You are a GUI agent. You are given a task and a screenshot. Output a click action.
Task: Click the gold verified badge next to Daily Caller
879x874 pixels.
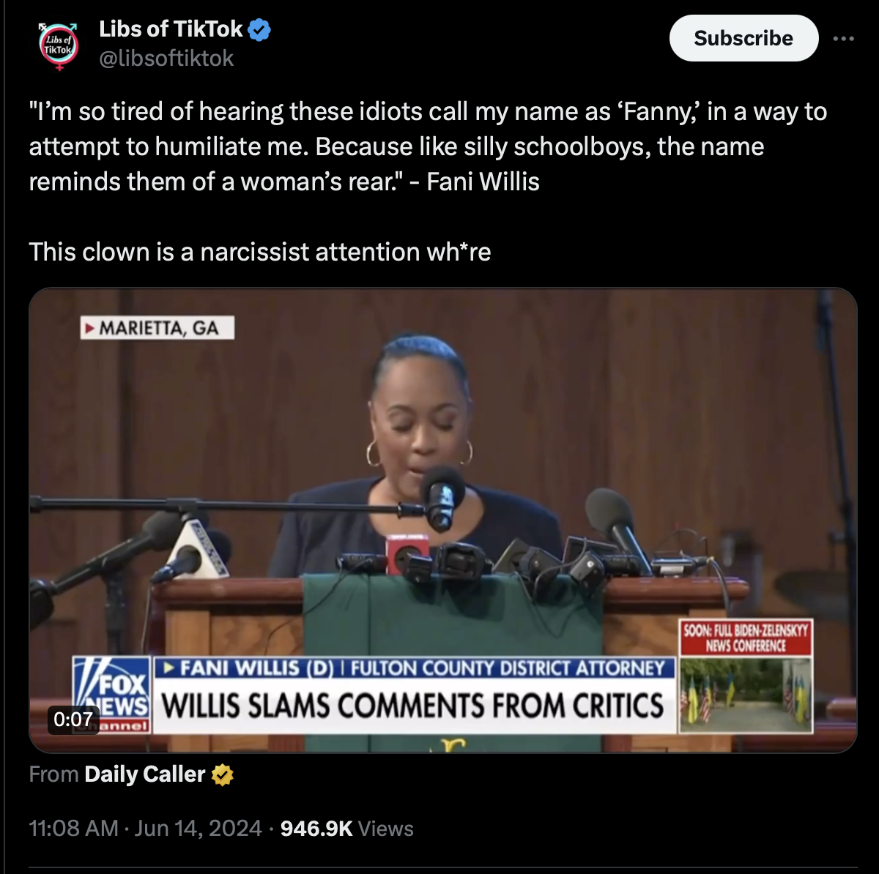223,774
